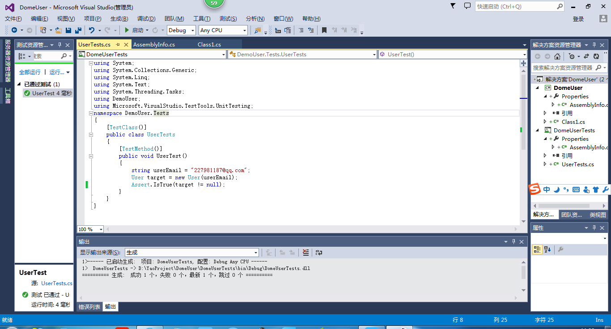Click the Comment selected lines icon

[301, 30]
